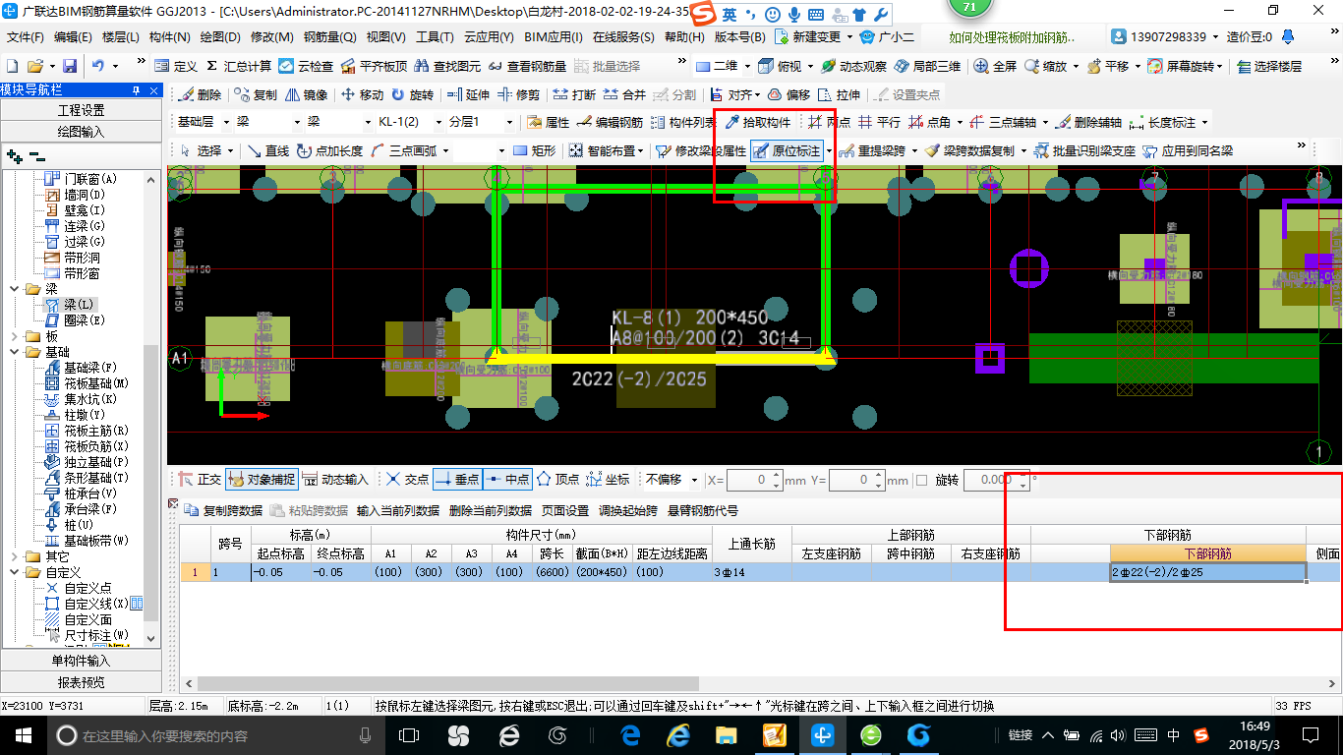Toggle 中点 midpoint snap

coord(507,480)
